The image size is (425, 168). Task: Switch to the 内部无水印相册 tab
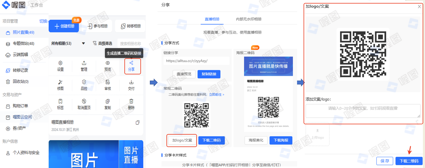[248, 19]
